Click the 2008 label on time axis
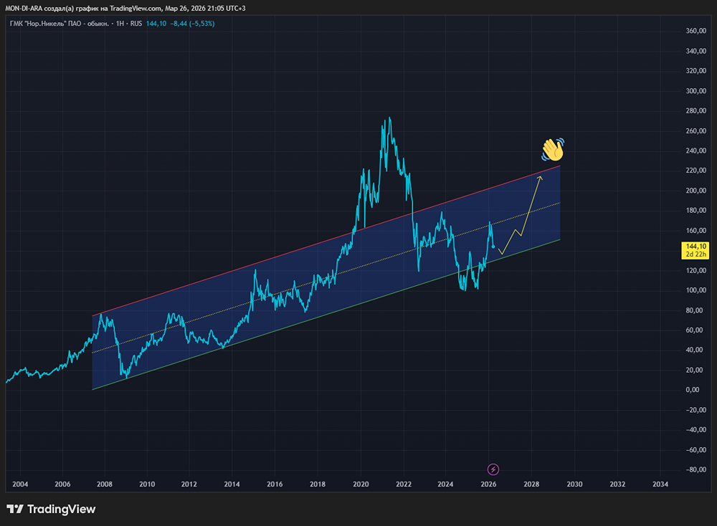 coord(104,484)
